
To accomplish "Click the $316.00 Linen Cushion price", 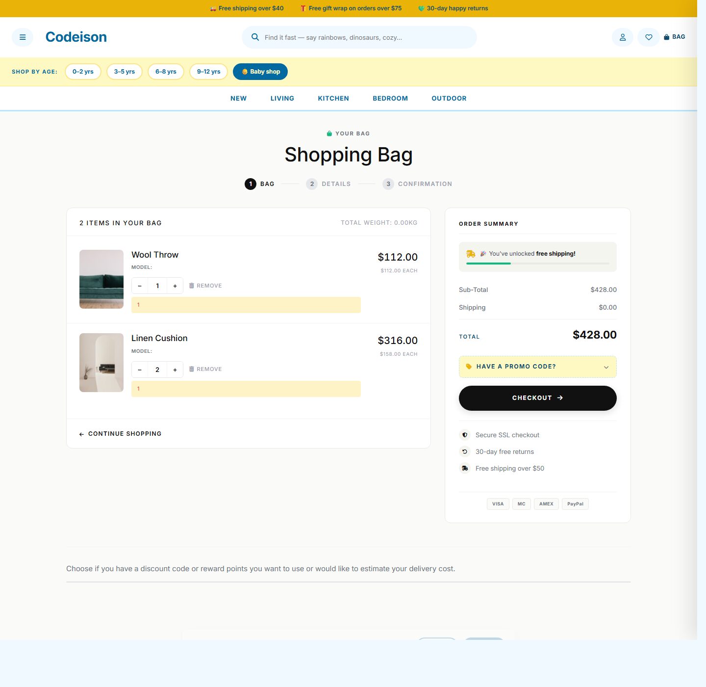I will pyautogui.click(x=398, y=341).
